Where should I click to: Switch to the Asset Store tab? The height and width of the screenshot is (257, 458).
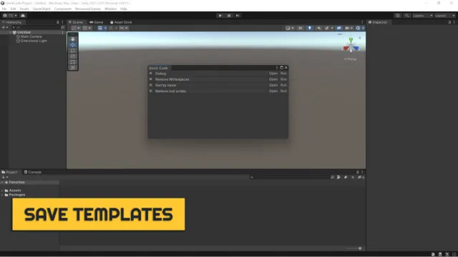(x=121, y=22)
